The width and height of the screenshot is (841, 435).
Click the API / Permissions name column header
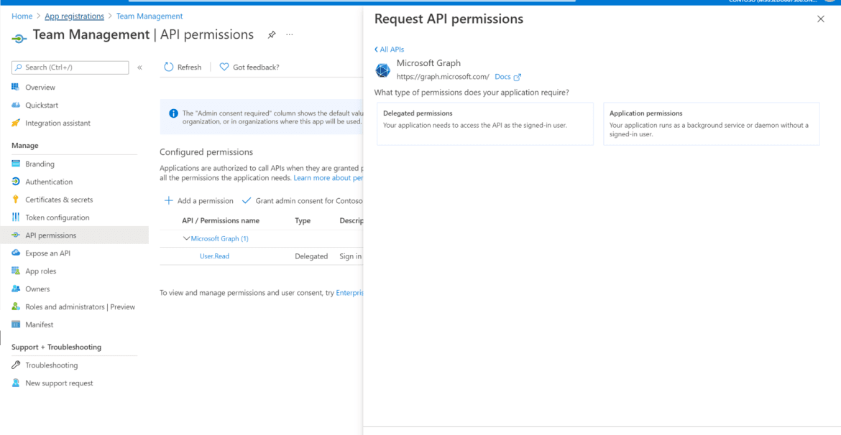(221, 220)
